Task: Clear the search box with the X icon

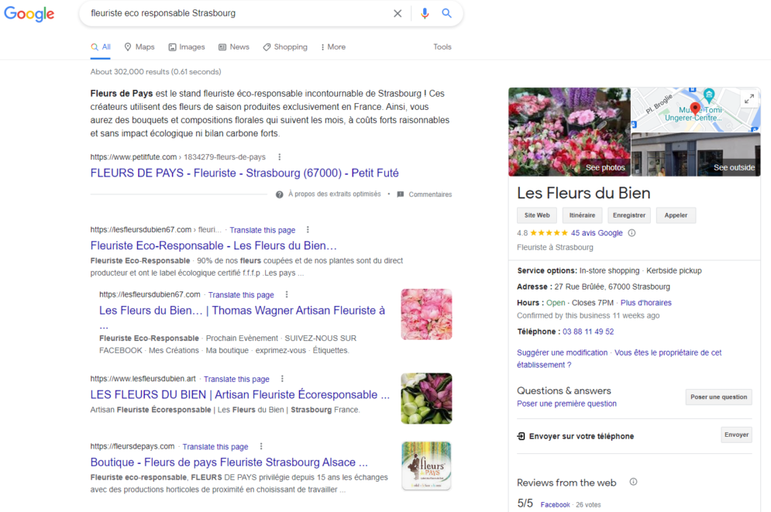Action: (x=398, y=14)
